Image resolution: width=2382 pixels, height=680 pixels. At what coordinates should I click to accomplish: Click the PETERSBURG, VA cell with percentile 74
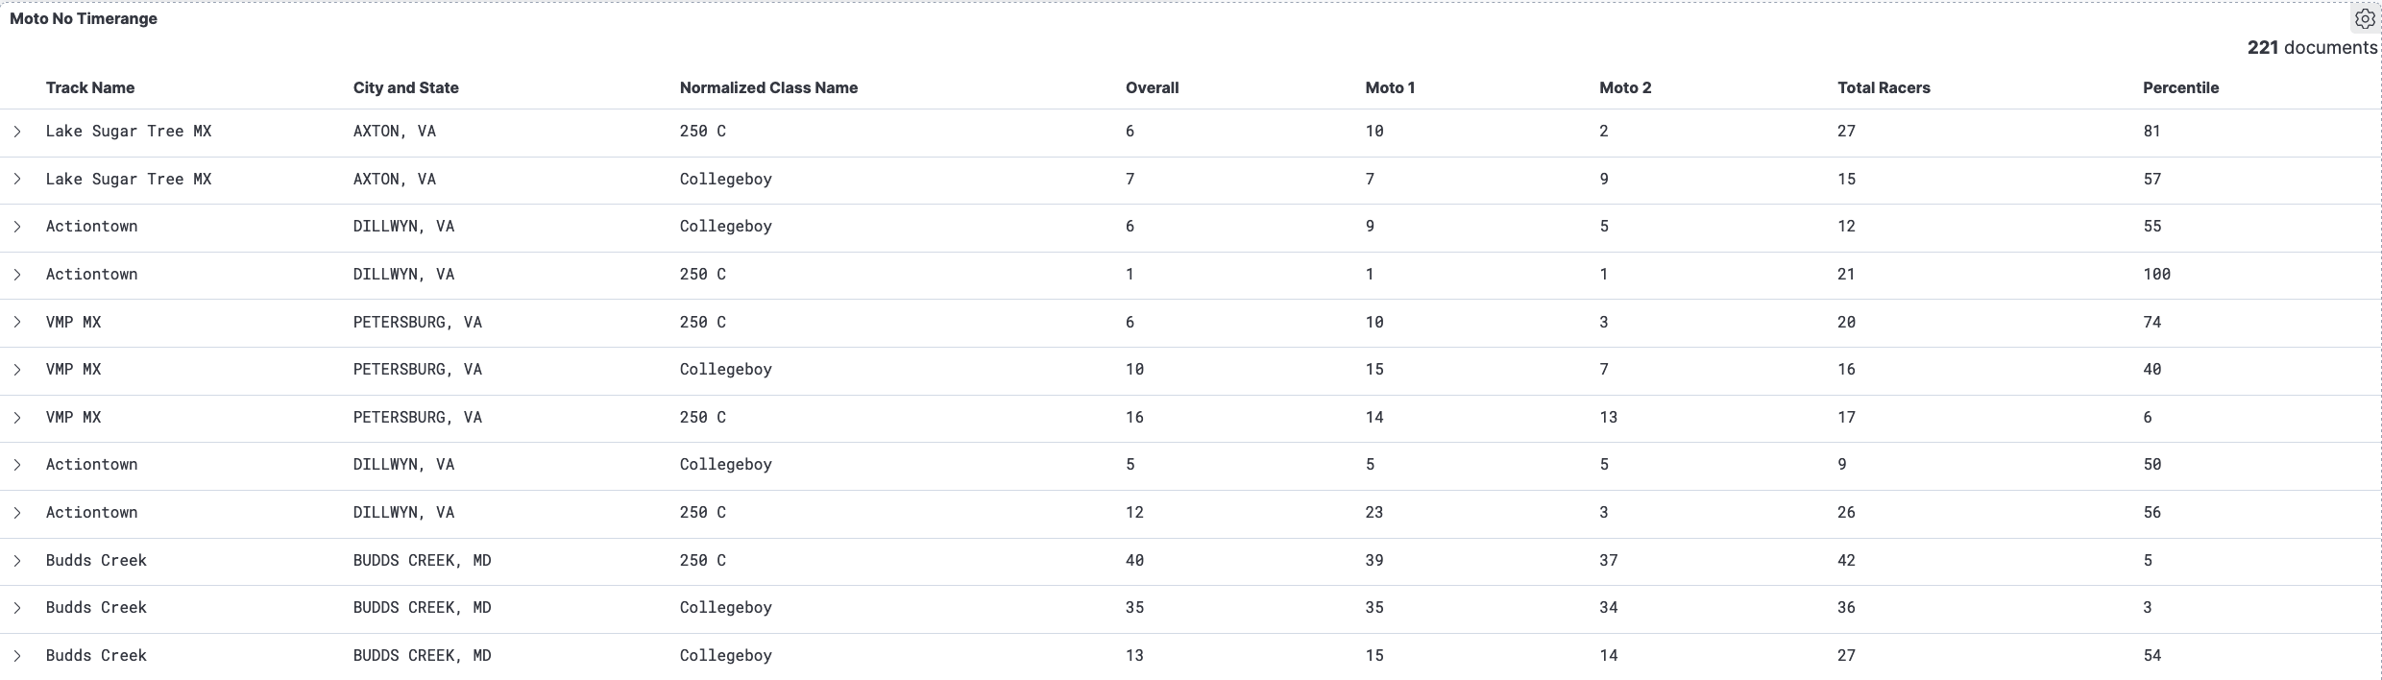pyautogui.click(x=417, y=323)
